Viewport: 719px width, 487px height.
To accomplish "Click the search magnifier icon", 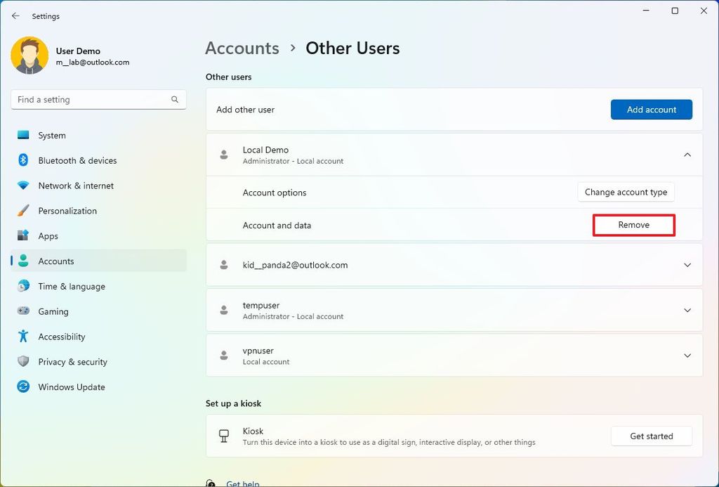I will 175,100.
